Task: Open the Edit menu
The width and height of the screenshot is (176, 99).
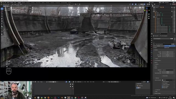Action: tap(5, 2)
